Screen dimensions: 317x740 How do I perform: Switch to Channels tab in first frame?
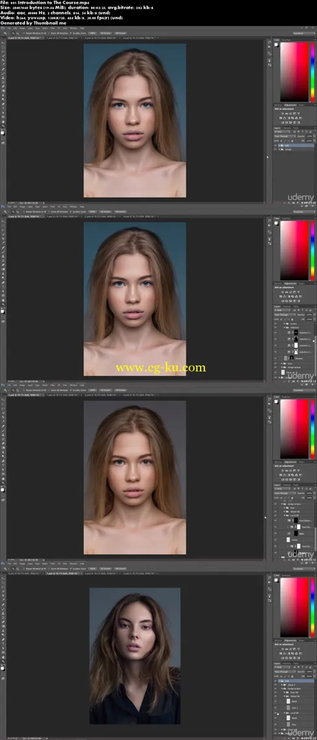[x=287, y=128]
